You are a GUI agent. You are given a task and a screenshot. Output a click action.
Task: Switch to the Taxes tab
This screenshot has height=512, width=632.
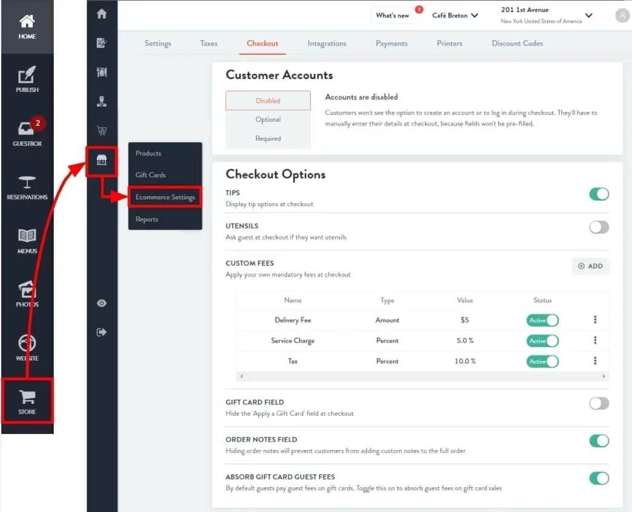[209, 44]
